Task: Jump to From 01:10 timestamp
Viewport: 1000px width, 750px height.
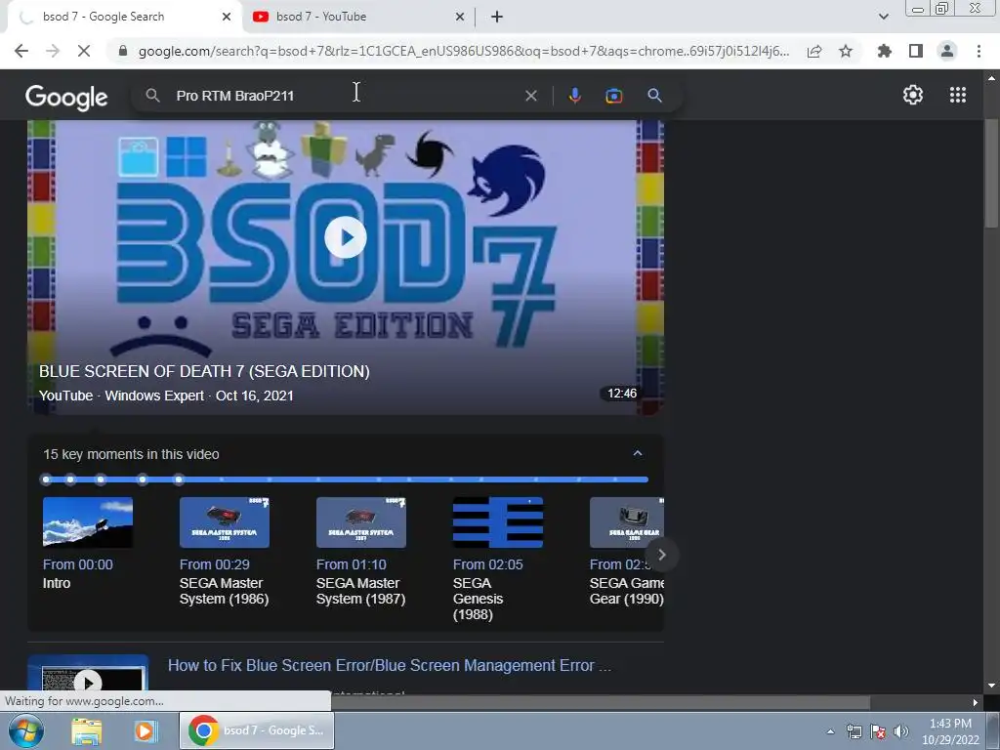Action: tap(352, 564)
